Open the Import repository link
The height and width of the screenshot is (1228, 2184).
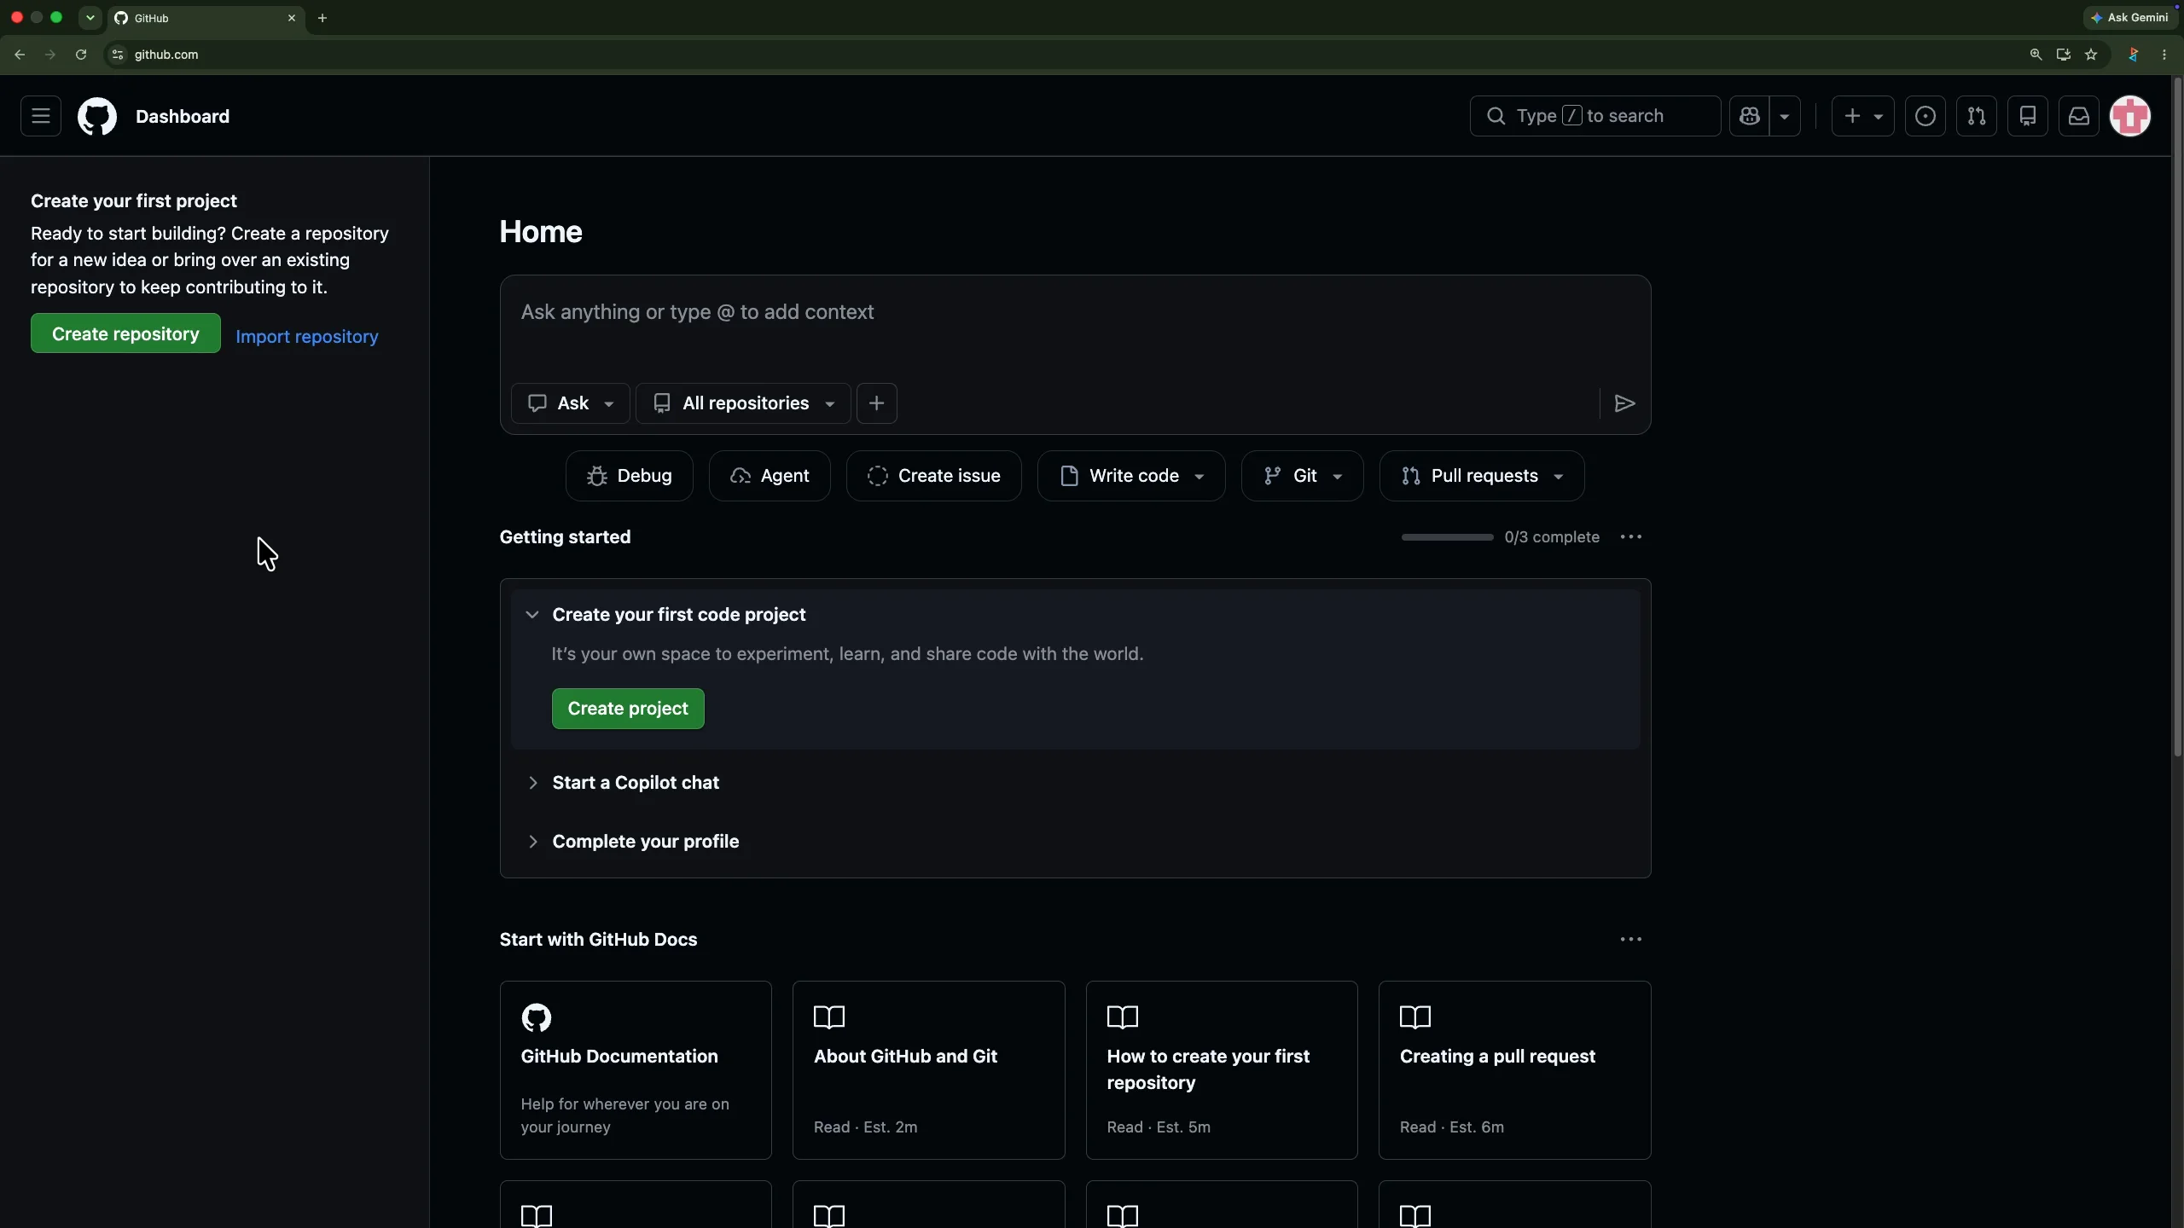coord(307,336)
